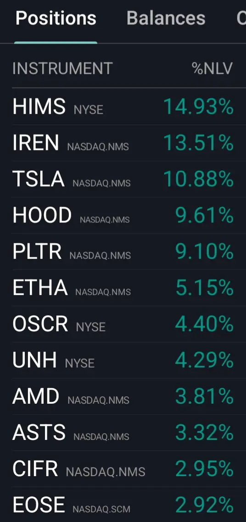Click the 10.88% value for TSLA
Viewport: 246px width, 522px height.
[x=198, y=179]
